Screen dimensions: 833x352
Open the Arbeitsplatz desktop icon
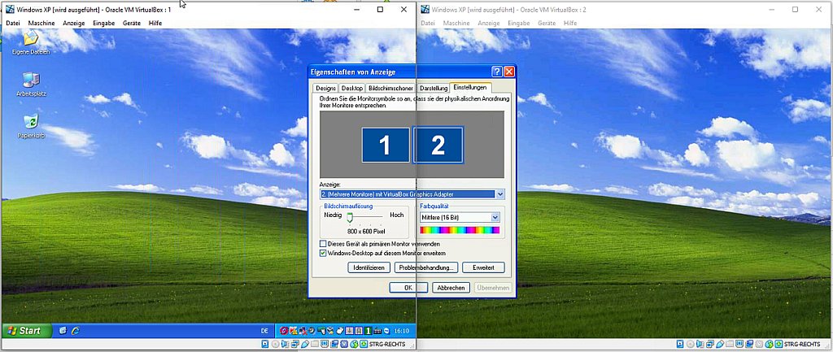tap(31, 80)
